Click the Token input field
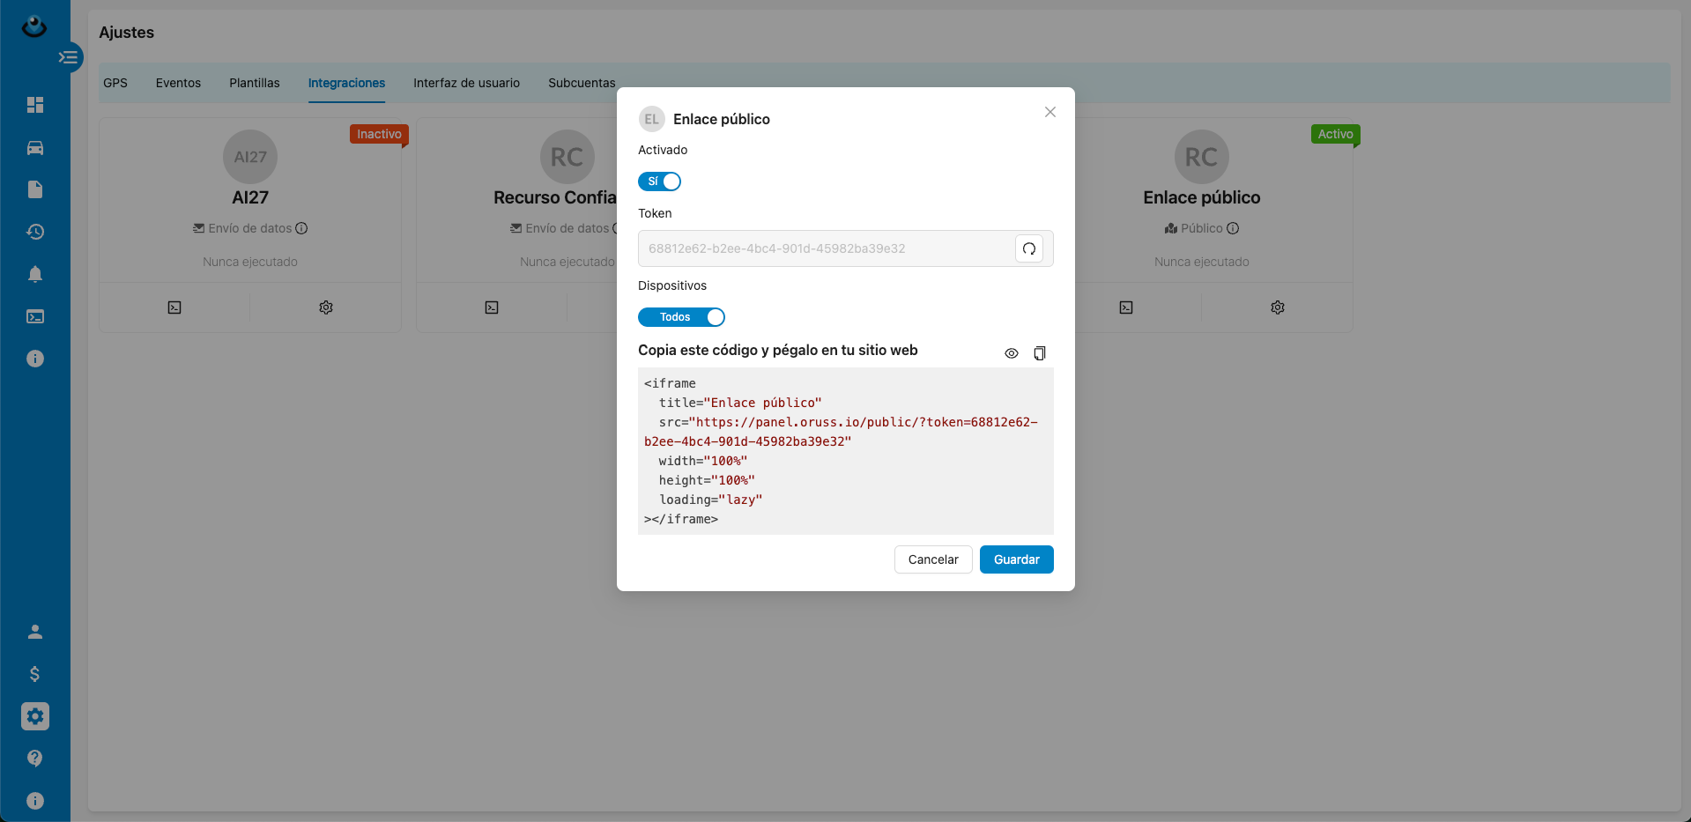Screen dimensions: 1691x822 pyautogui.click(x=826, y=248)
